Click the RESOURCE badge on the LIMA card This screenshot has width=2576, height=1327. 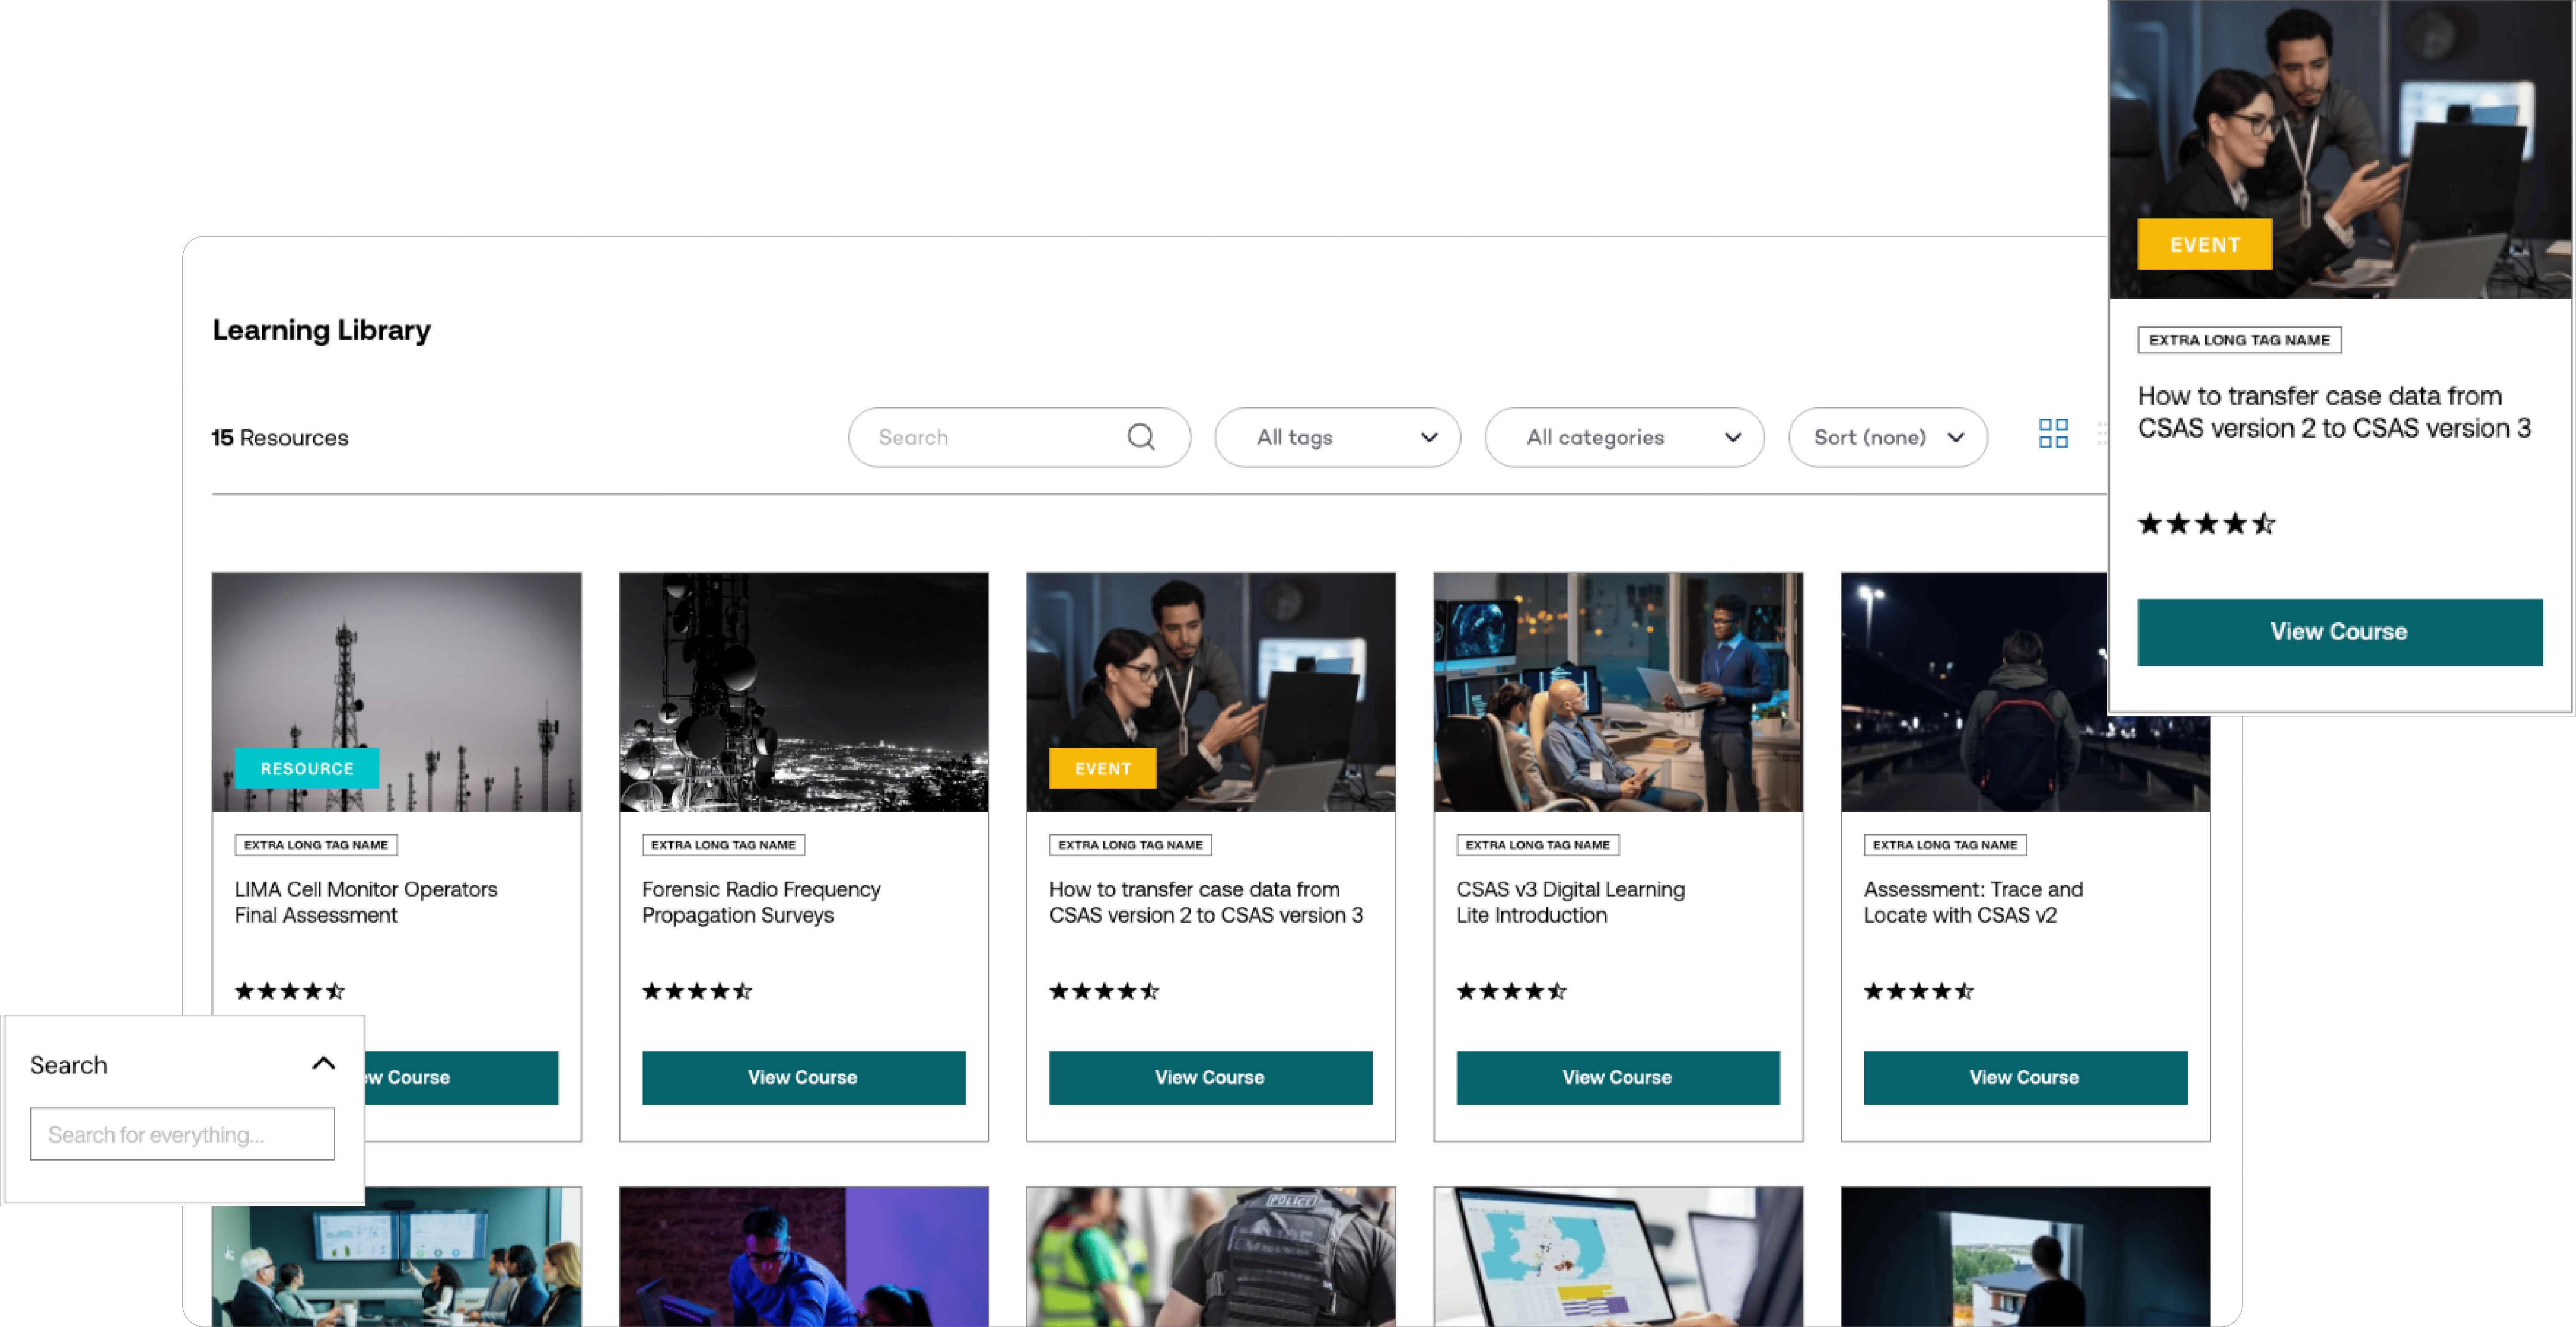click(x=307, y=768)
